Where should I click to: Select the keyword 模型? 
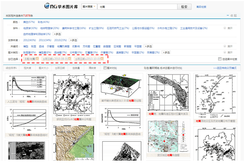click(x=26, y=46)
